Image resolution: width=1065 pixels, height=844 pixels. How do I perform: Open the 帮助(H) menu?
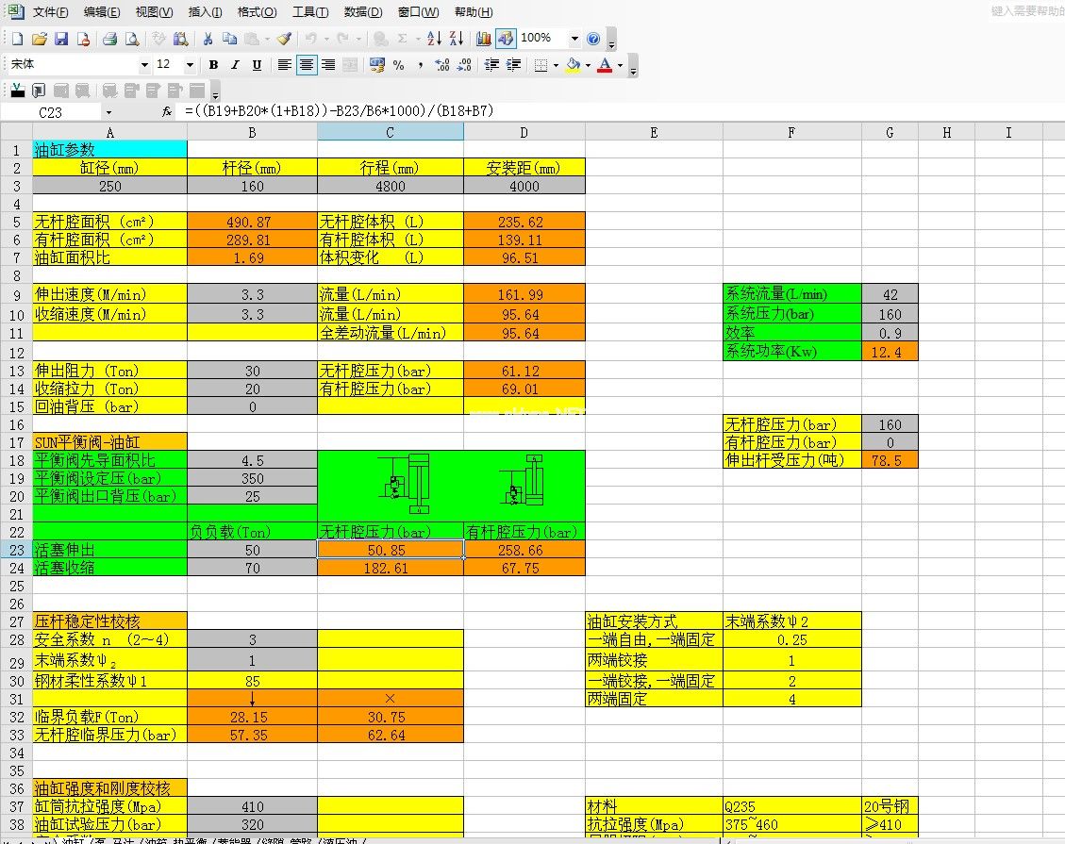474,11
